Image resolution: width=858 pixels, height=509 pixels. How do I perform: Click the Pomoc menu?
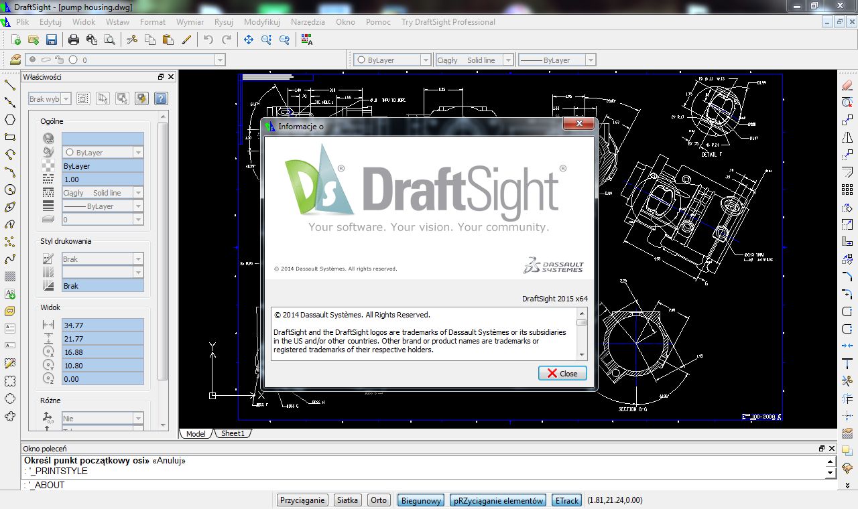pyautogui.click(x=378, y=21)
